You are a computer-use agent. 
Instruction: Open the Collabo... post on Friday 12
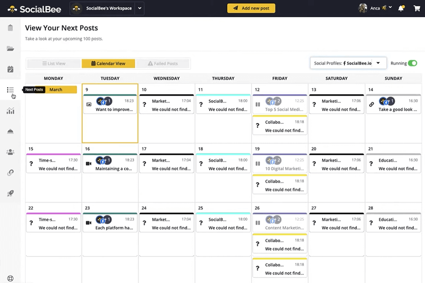pyautogui.click(x=280, y=126)
